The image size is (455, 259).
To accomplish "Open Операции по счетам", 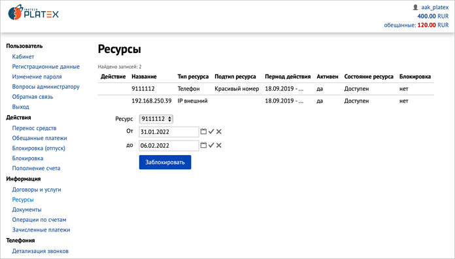I will 39,220.
